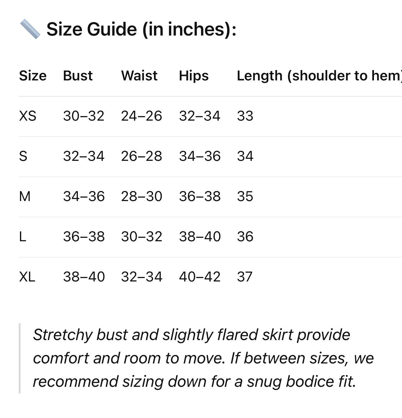Select the XL size row label
The height and width of the screenshot is (418, 402).
pyautogui.click(x=27, y=277)
